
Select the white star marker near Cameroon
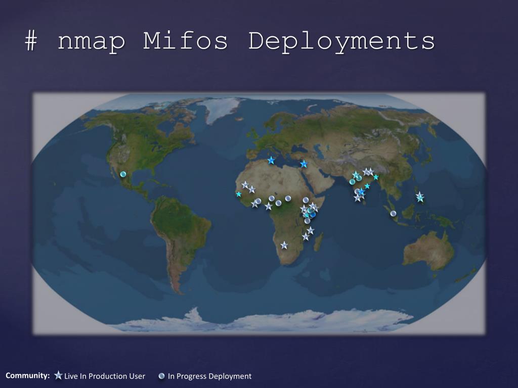268,207
